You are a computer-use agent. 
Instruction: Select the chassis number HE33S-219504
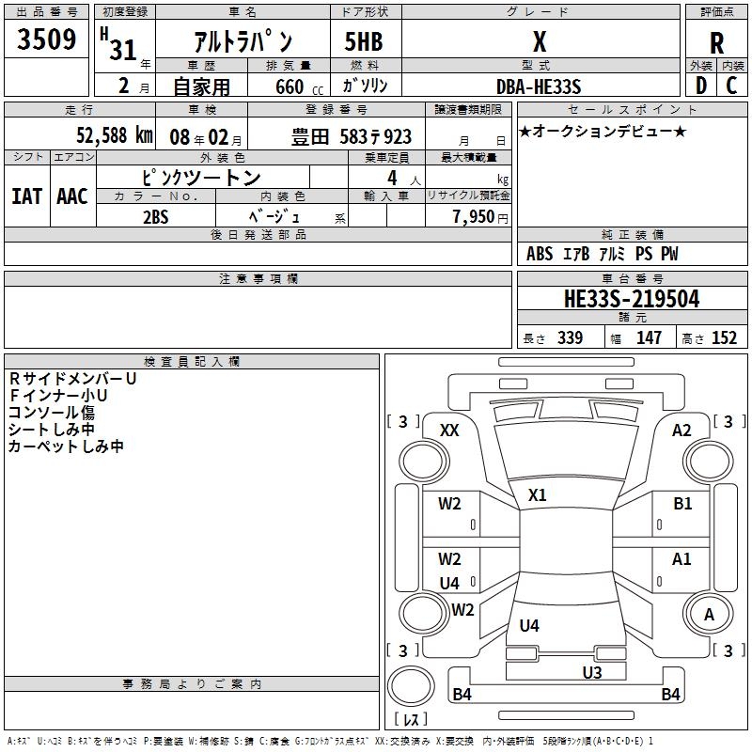point(632,299)
